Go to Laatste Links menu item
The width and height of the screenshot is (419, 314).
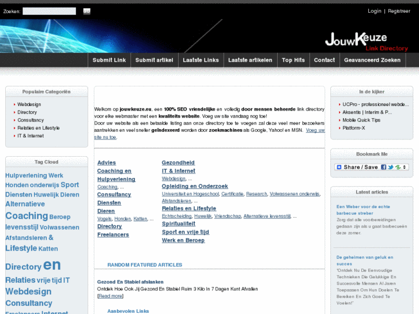coord(201,60)
